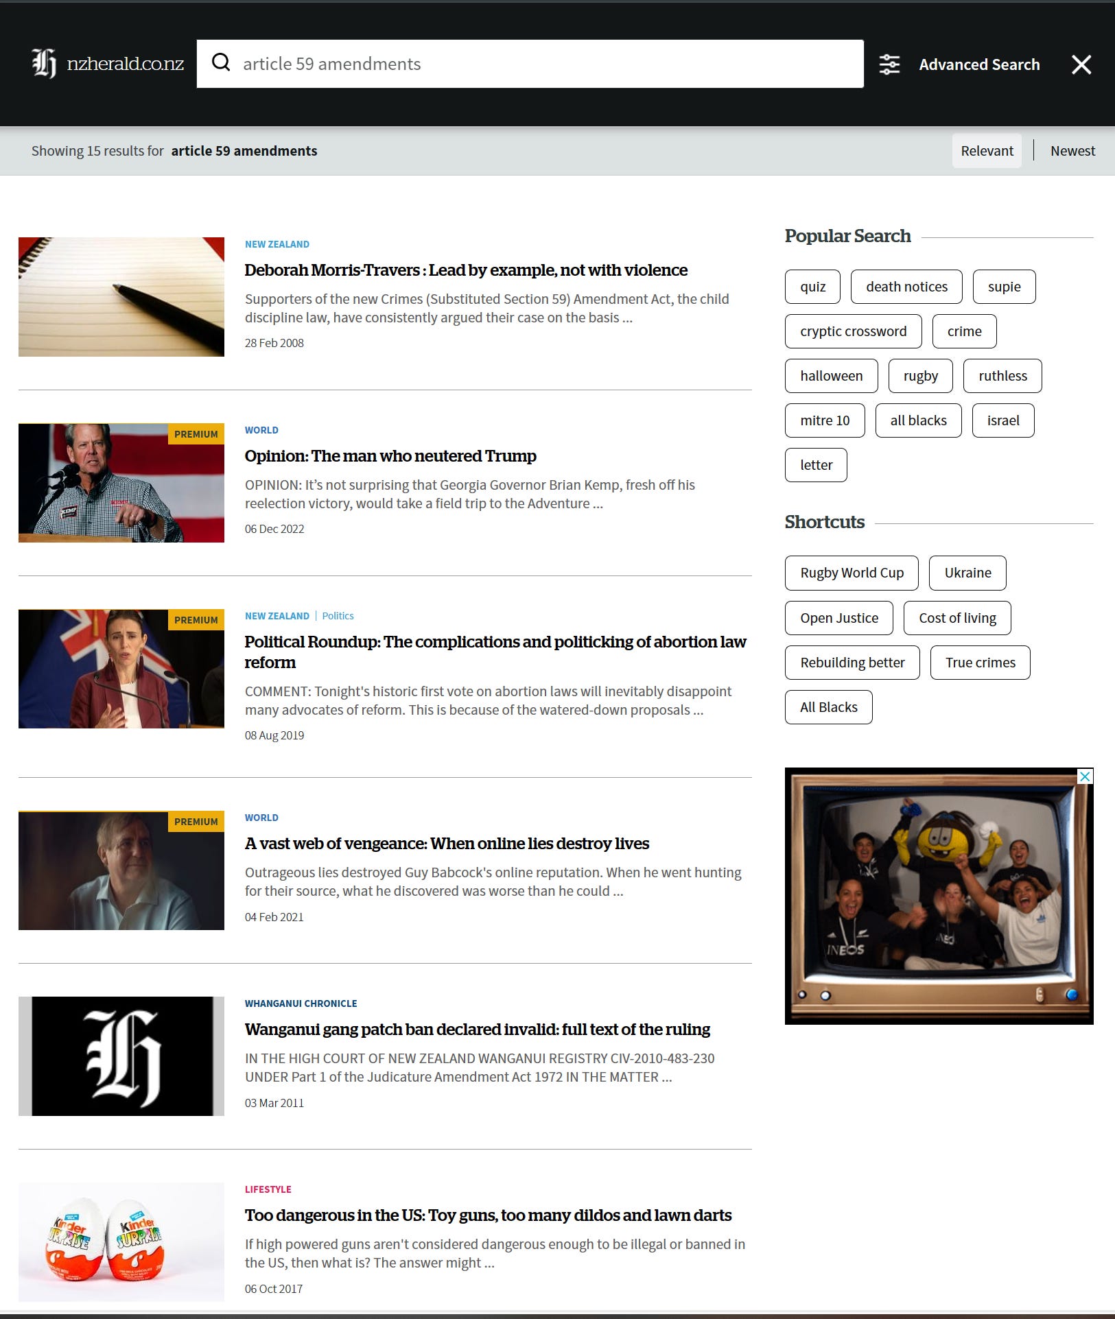Select the 'supie' popular search tag
1115x1319 pixels.
point(1004,287)
